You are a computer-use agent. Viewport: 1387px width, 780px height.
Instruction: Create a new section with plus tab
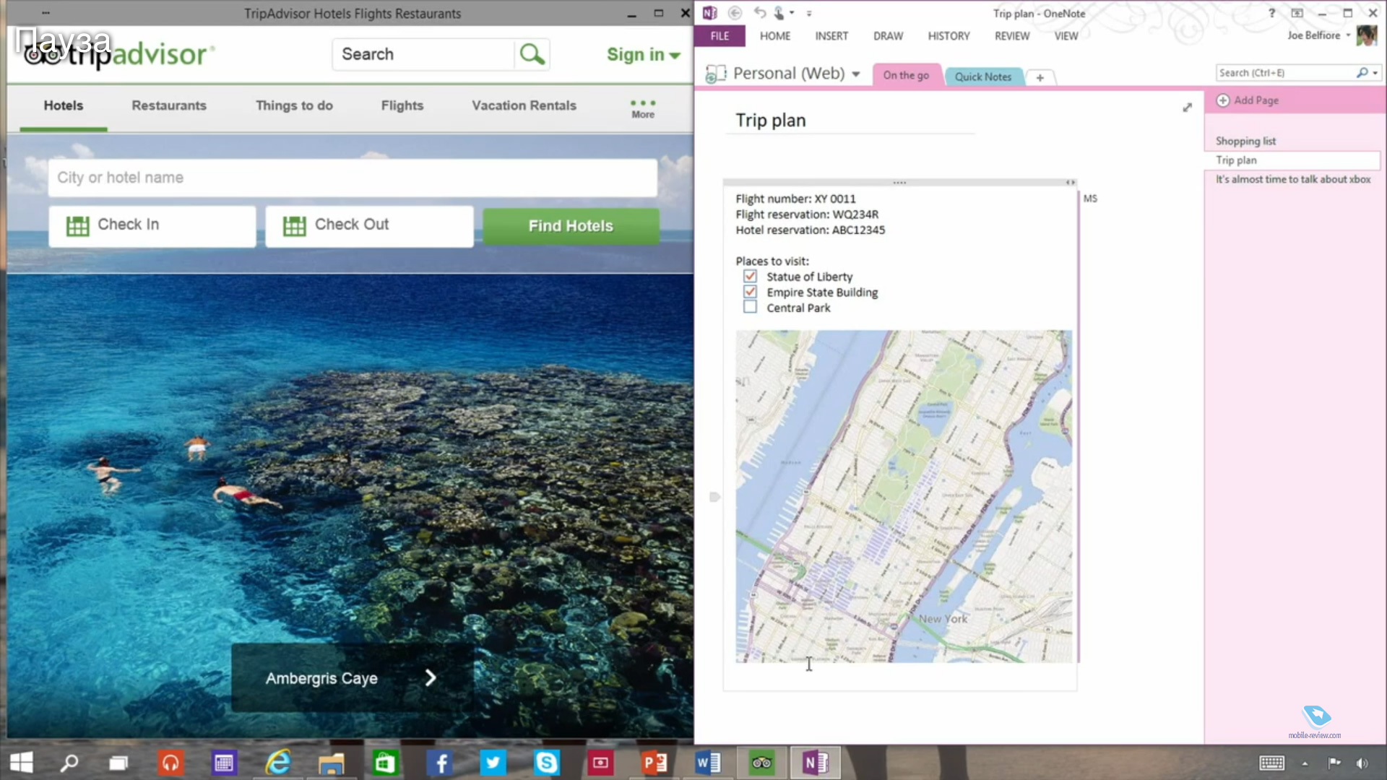pyautogui.click(x=1040, y=77)
